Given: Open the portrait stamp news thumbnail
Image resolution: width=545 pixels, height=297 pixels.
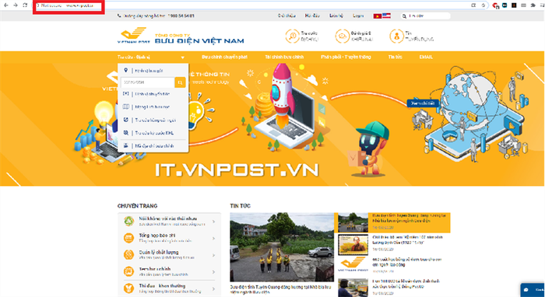Looking at the screenshot, I should coord(353,245).
